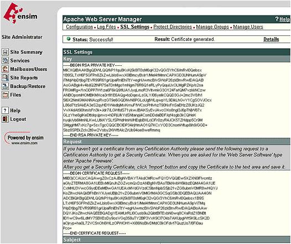
Task: Select the Mailboxes/Users icon
Action: (x=5, y=69)
